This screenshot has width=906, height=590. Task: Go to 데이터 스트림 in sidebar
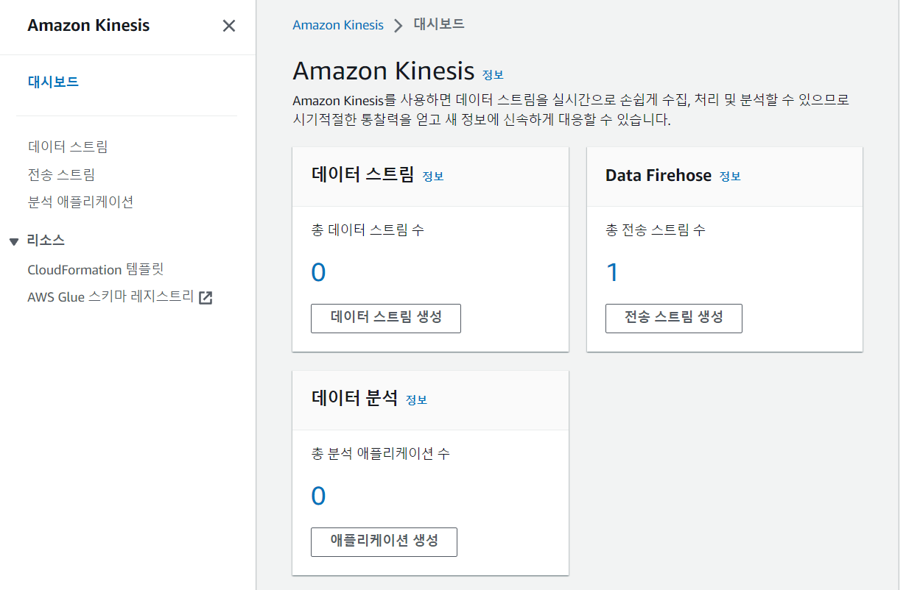click(x=68, y=146)
